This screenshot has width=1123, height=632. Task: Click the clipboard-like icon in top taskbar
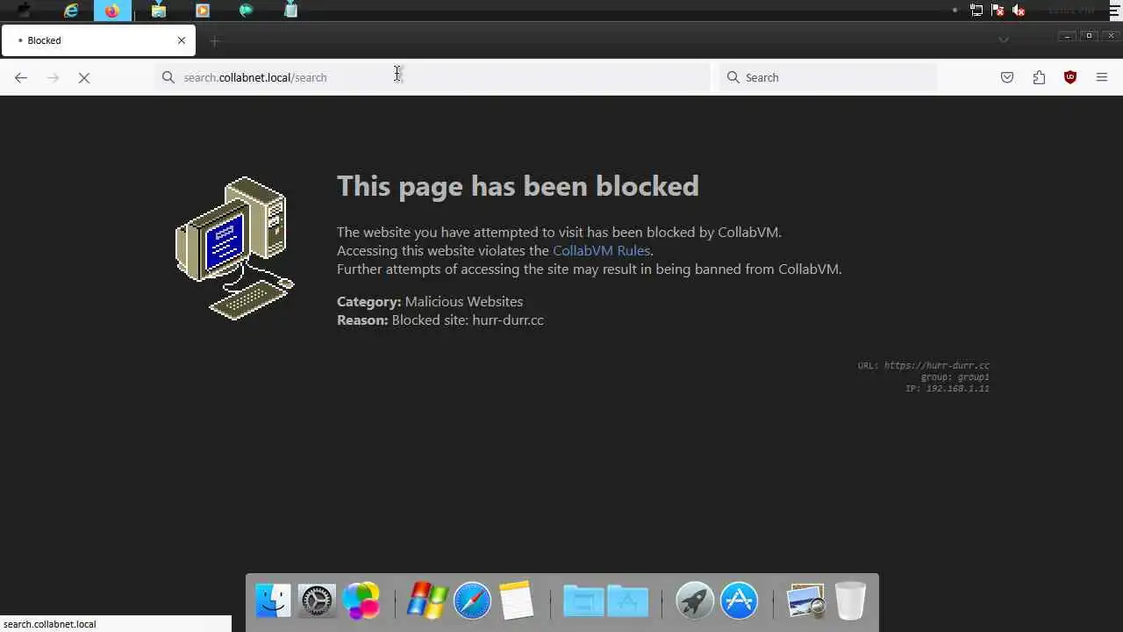pyautogui.click(x=291, y=11)
